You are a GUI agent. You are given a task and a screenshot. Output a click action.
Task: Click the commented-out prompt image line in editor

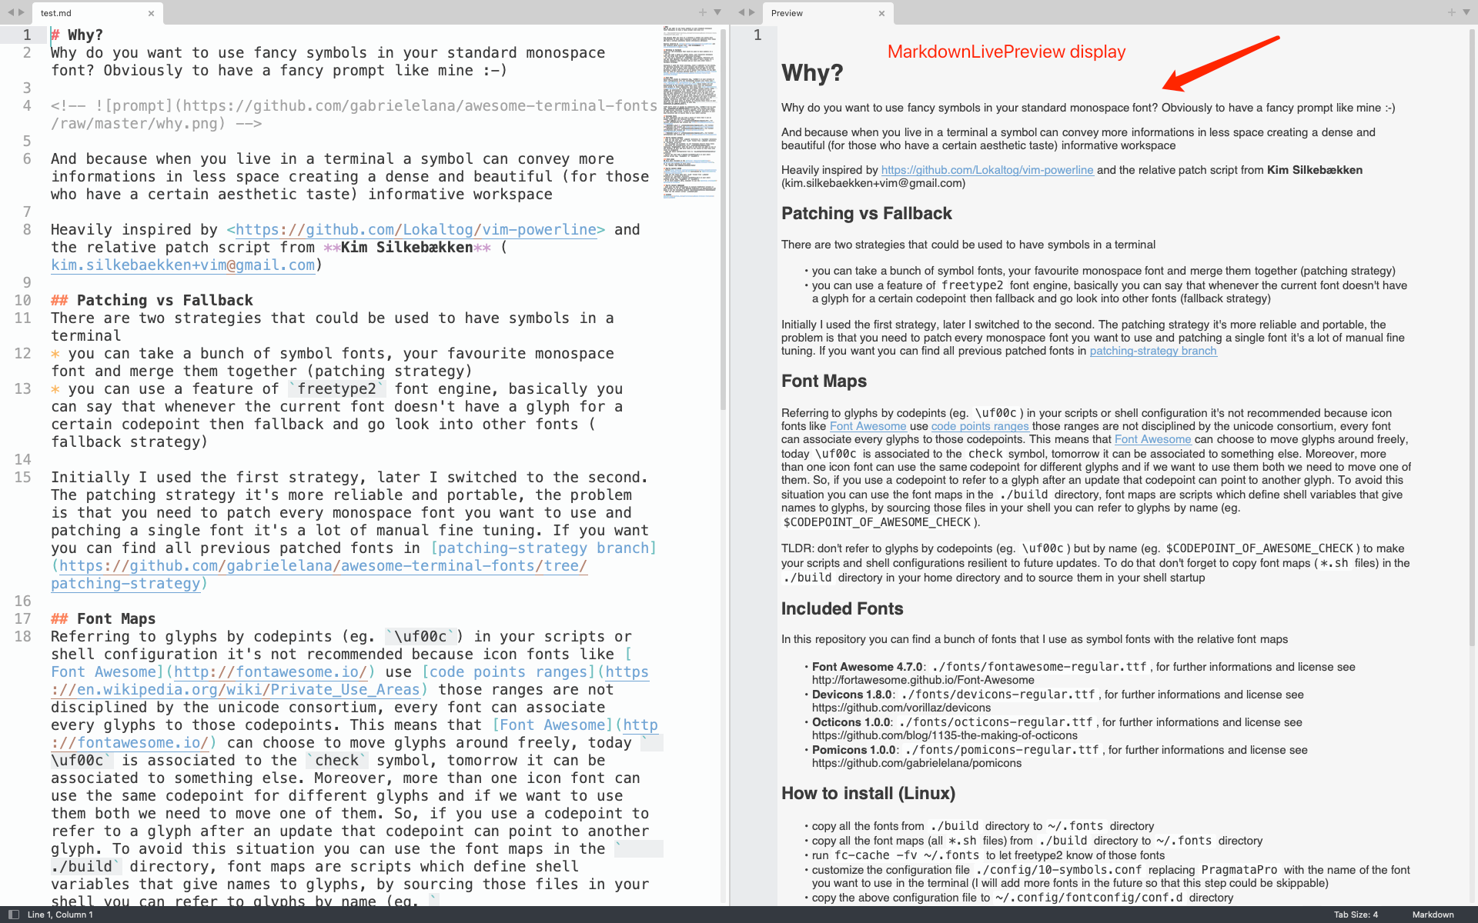pyautogui.click(x=354, y=115)
